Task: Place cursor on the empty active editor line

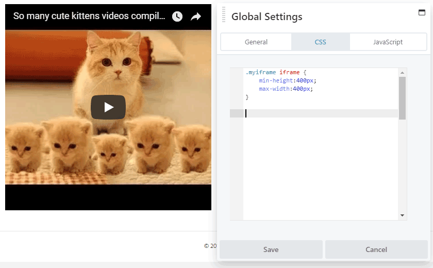Action: pyautogui.click(x=320, y=113)
